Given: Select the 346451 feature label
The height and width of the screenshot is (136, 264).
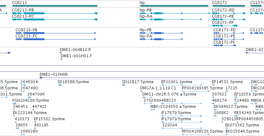Looking at the screenshot, I should [20, 107].
